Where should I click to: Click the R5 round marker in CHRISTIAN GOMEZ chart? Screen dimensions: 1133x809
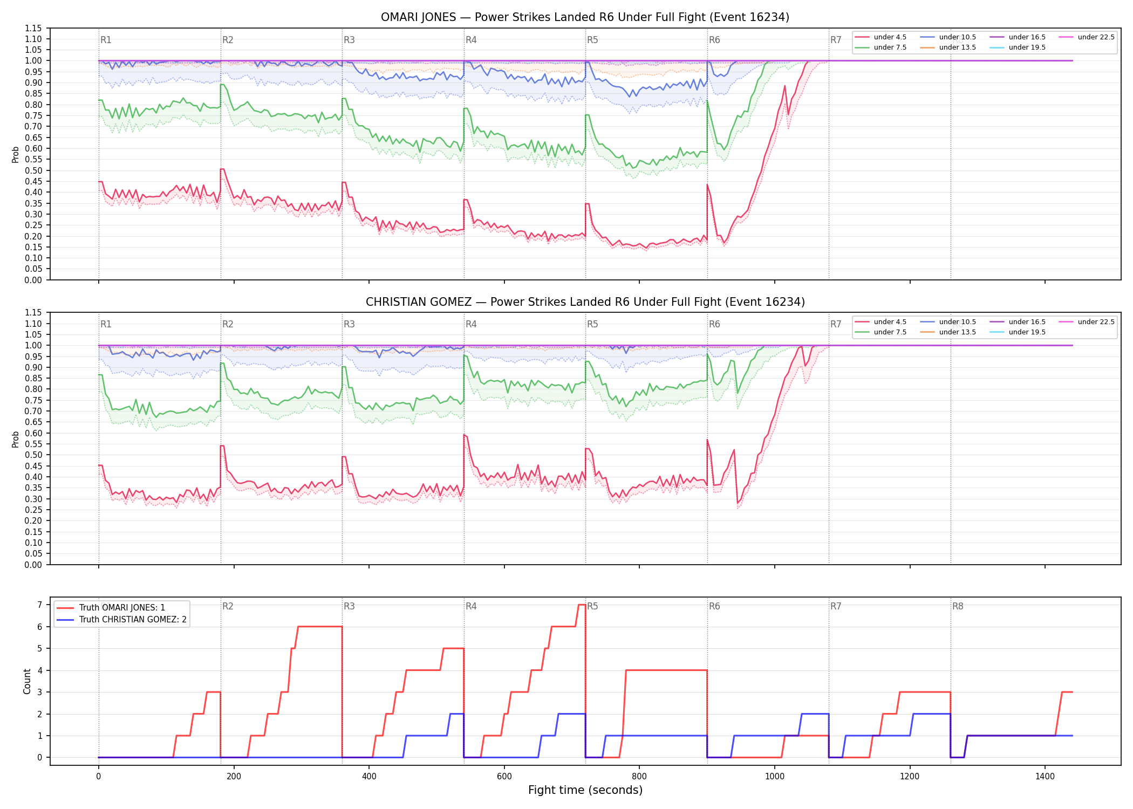(x=592, y=324)
